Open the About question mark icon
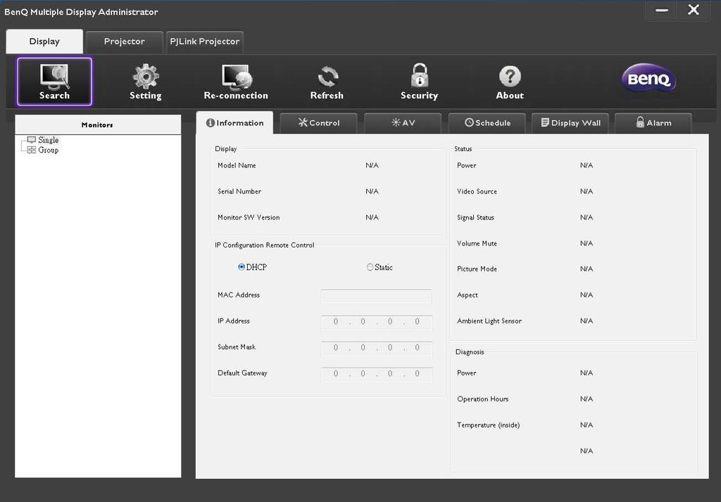This screenshot has width=721, height=502. point(510,76)
